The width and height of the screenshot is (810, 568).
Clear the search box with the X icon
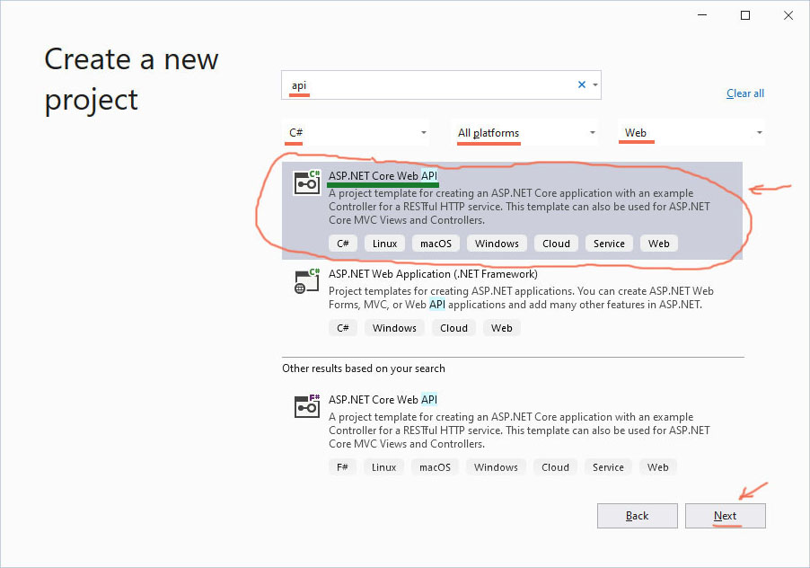[582, 84]
